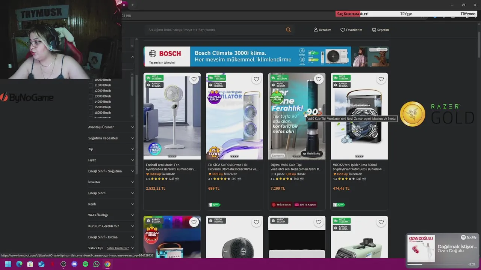Open new browser tab with plus

click(x=133, y=5)
